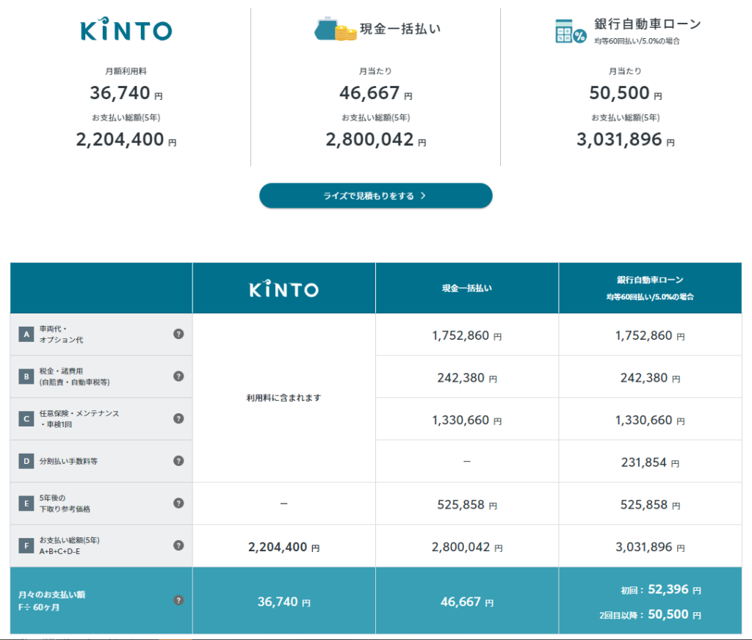Click the 月額利用料 label under the KINTO logo

point(126,71)
